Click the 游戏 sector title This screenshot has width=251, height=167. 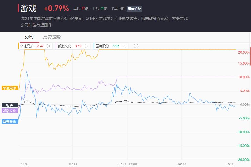28,8
